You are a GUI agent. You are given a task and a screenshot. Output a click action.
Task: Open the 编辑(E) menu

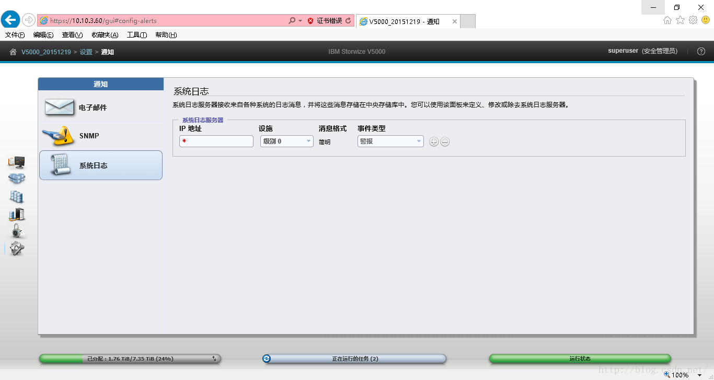click(x=43, y=35)
